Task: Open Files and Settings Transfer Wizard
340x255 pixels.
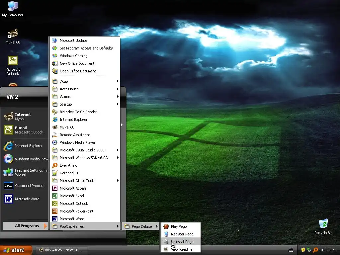Action: [25, 172]
